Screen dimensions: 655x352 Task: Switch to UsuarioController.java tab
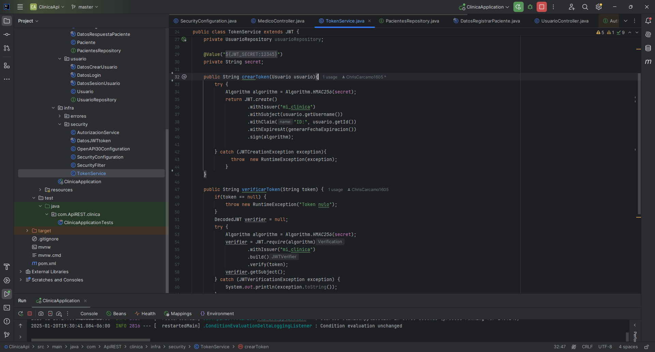(x=562, y=21)
